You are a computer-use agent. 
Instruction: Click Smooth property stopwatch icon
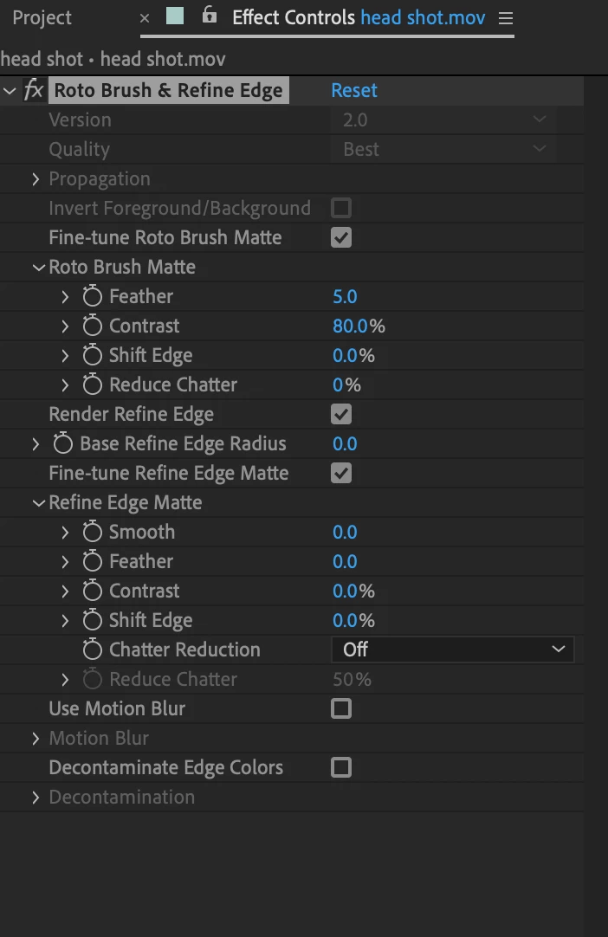coord(92,532)
